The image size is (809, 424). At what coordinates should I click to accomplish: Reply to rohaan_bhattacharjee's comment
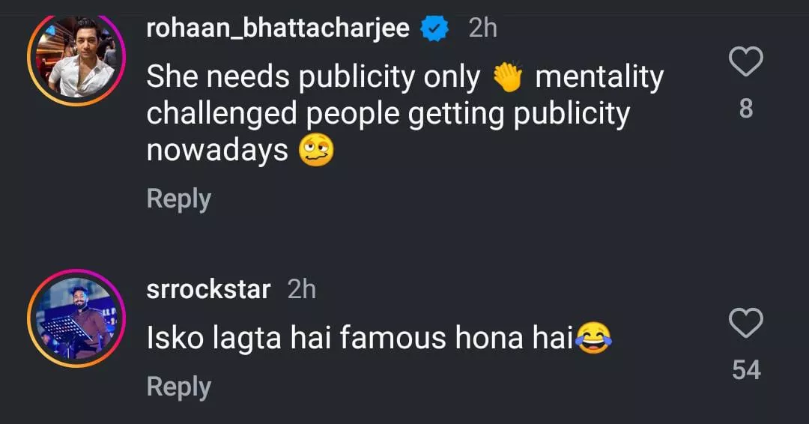(178, 199)
